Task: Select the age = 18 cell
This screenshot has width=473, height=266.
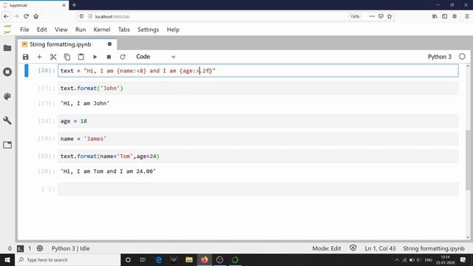Action: (258, 121)
